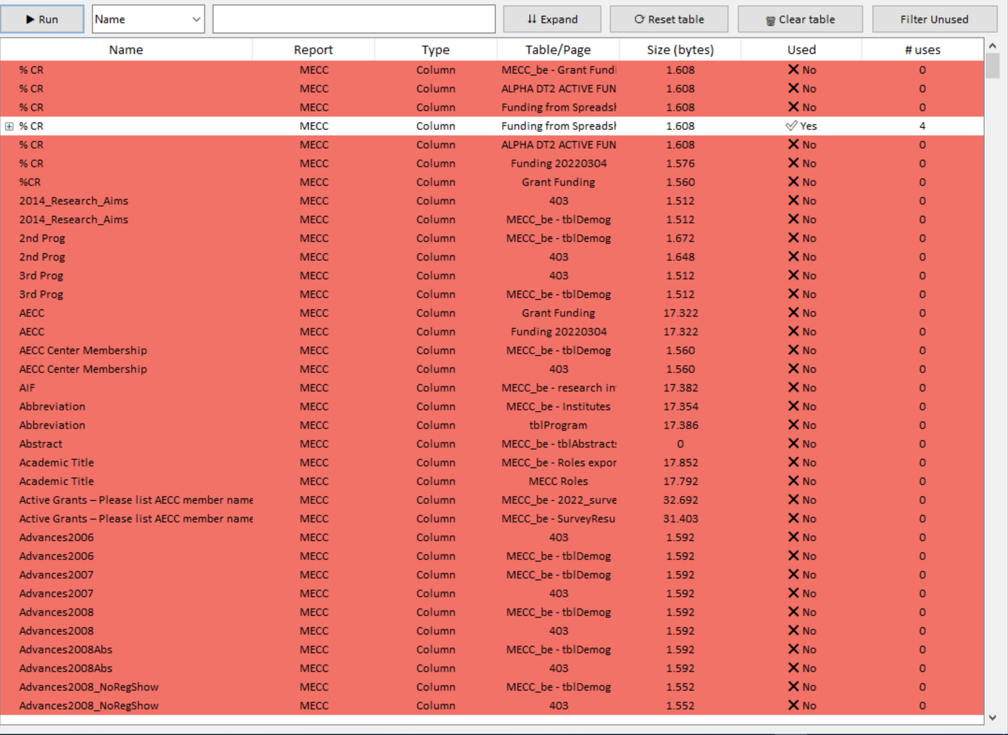Click inside the search text field
The height and width of the screenshot is (735, 1008).
click(354, 19)
